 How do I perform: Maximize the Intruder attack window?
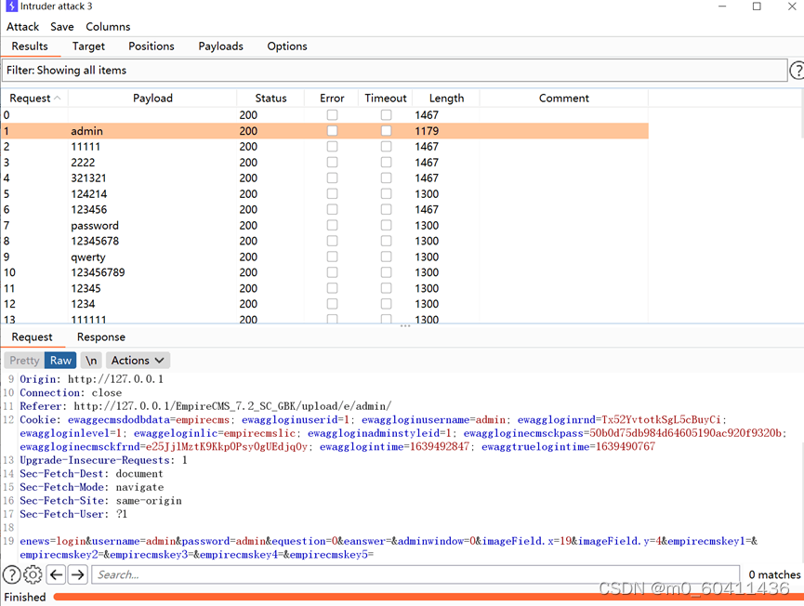coord(757,7)
